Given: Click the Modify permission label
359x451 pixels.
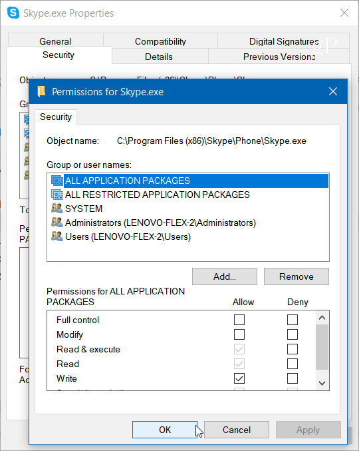Looking at the screenshot, I should click(x=70, y=335).
